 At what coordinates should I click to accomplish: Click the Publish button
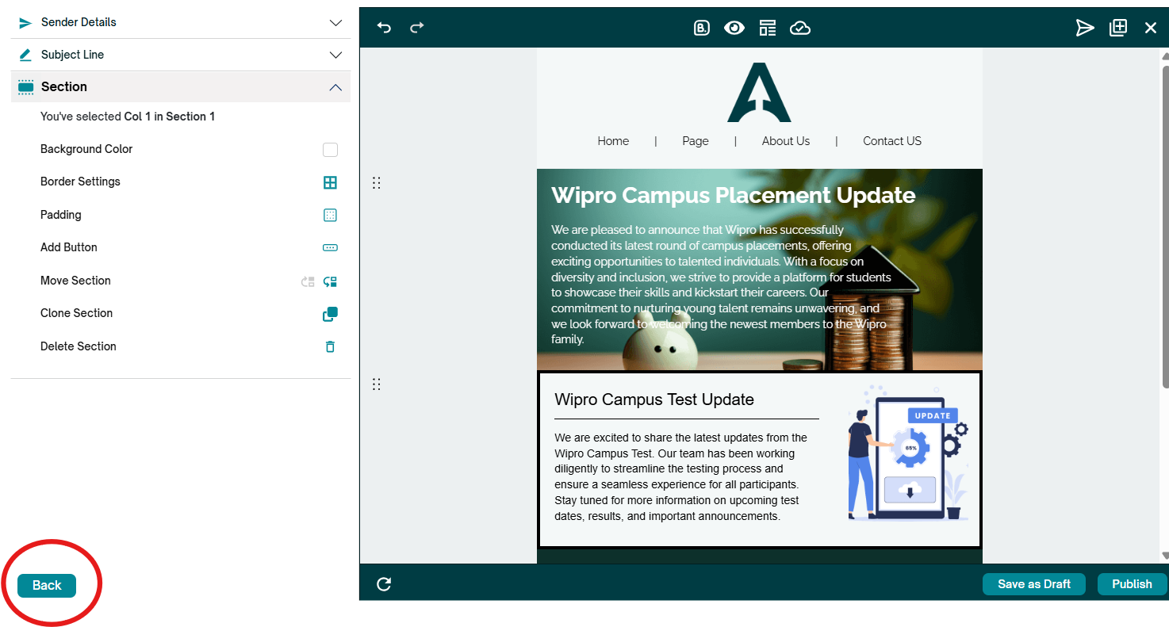click(x=1132, y=584)
